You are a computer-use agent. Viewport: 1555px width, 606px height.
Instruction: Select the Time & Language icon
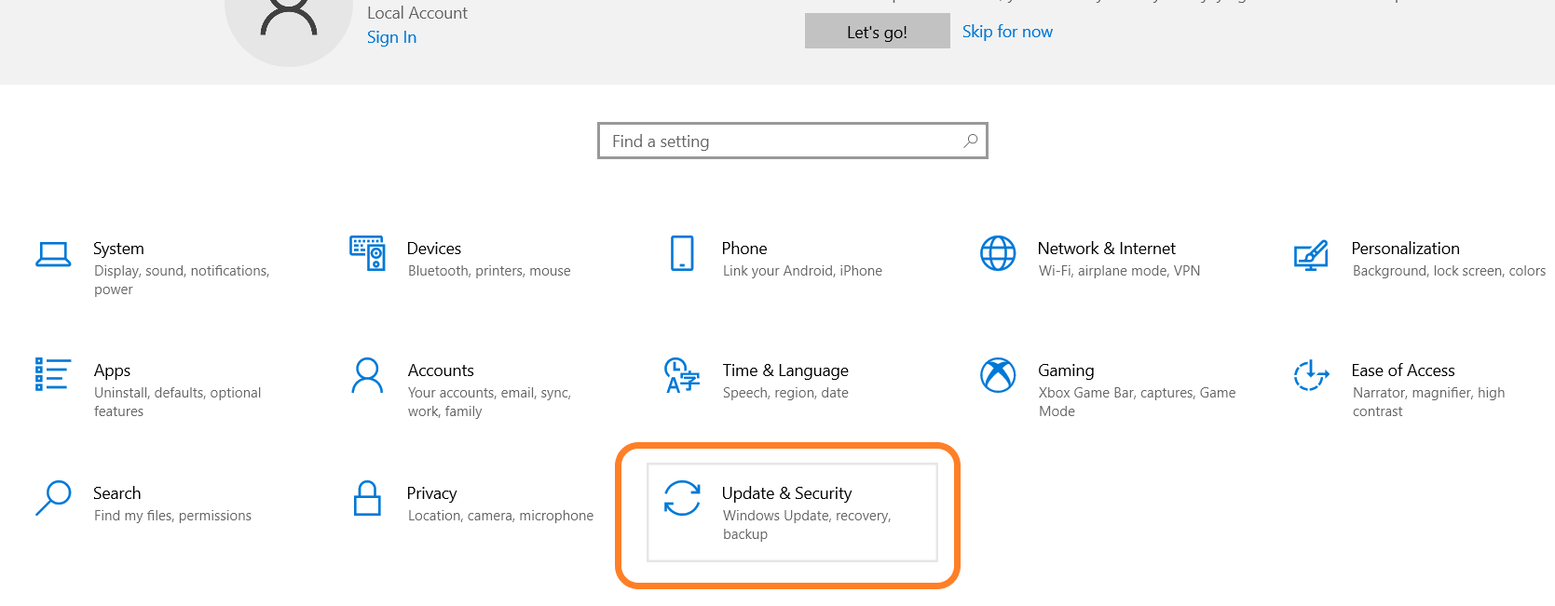pyautogui.click(x=682, y=375)
